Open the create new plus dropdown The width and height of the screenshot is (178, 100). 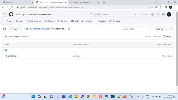145,14
